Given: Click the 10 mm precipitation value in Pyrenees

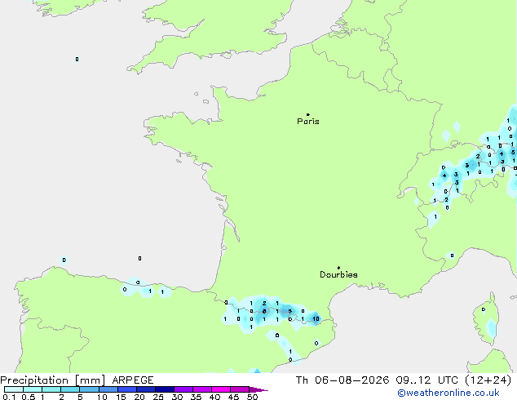Looking at the screenshot, I should point(316,319).
